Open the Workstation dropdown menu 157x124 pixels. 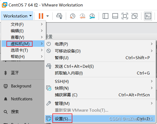pyautogui.click(x=17, y=16)
